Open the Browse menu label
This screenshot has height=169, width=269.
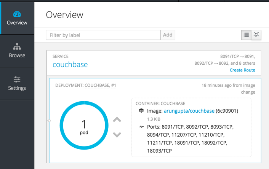[x=17, y=55]
